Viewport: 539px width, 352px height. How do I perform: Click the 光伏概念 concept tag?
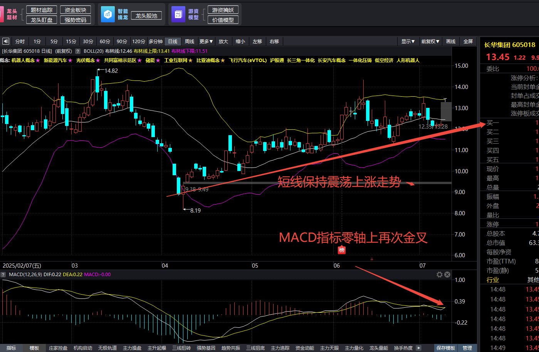tap(86, 60)
